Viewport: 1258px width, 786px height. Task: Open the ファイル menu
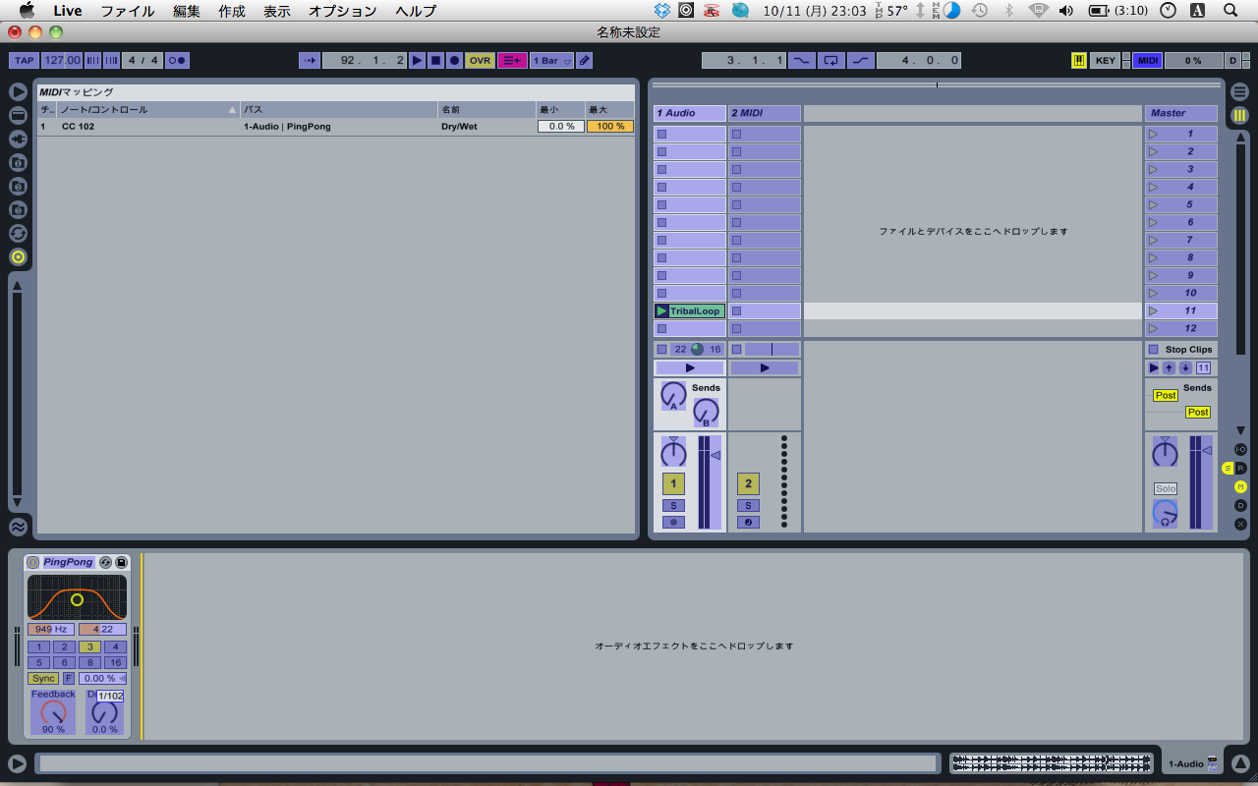pyautogui.click(x=128, y=11)
